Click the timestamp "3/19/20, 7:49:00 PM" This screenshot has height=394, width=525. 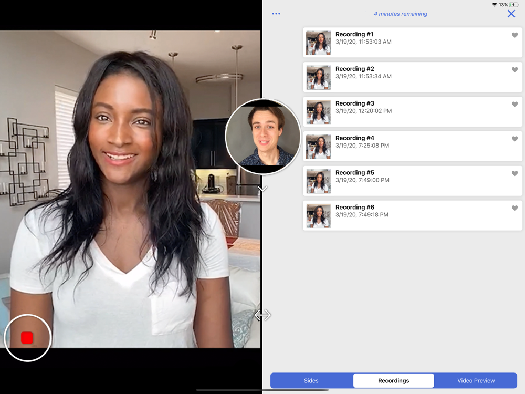(x=362, y=180)
